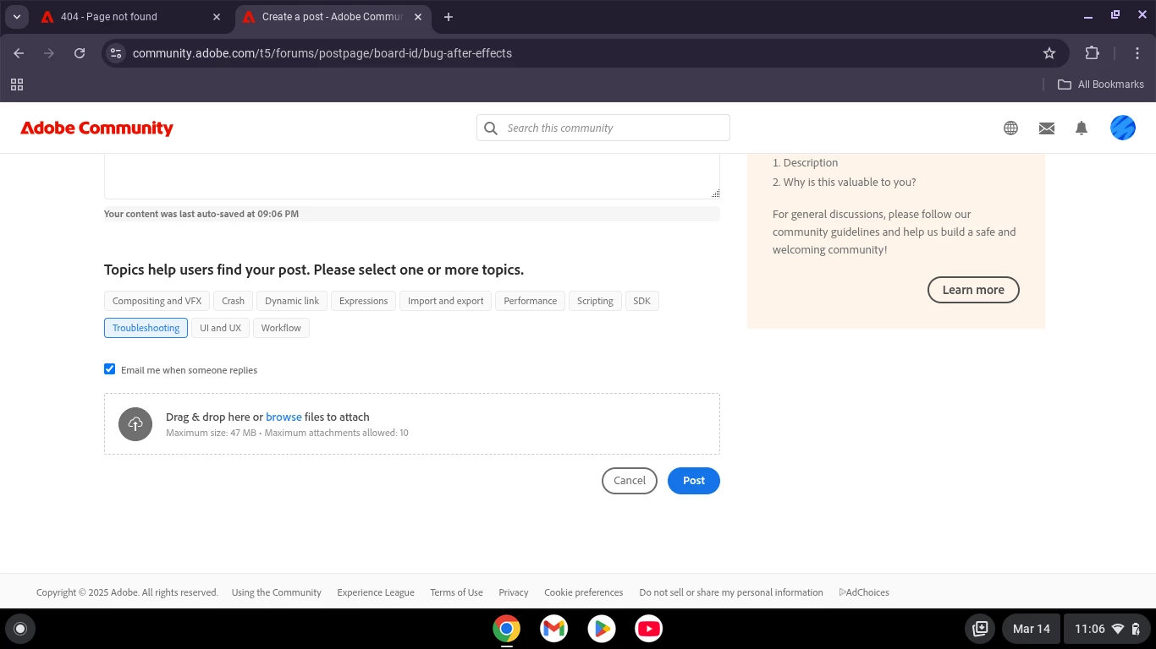Open the site information icon in address bar
This screenshot has height=649, width=1156.
(116, 53)
